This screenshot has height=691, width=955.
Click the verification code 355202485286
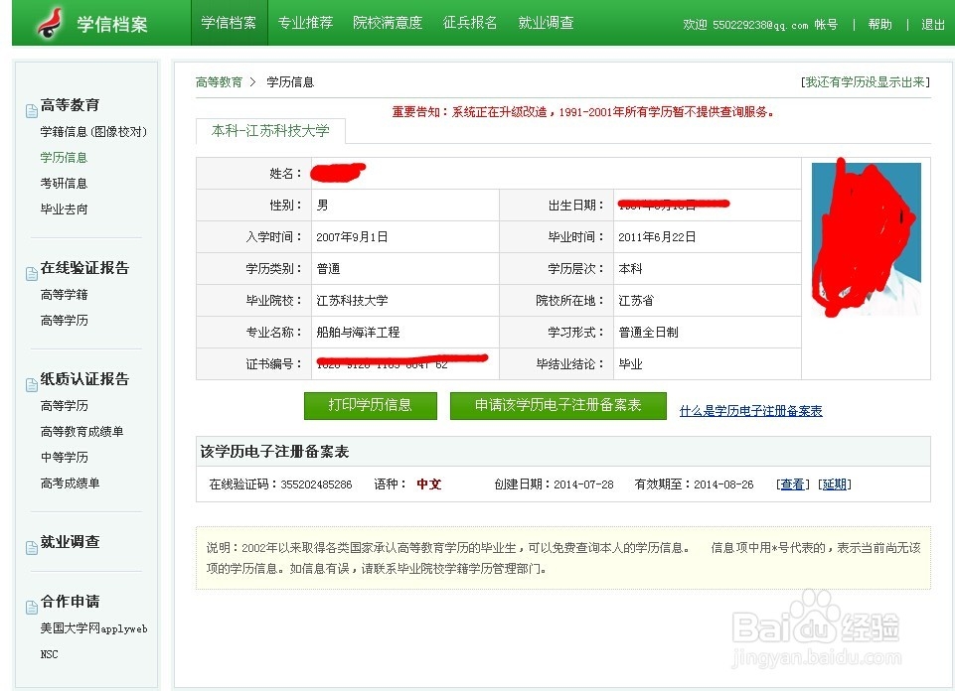coord(316,484)
